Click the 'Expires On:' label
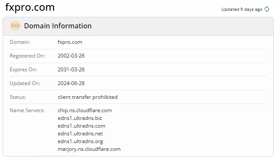Screen dimensions: 275x162 23,70
